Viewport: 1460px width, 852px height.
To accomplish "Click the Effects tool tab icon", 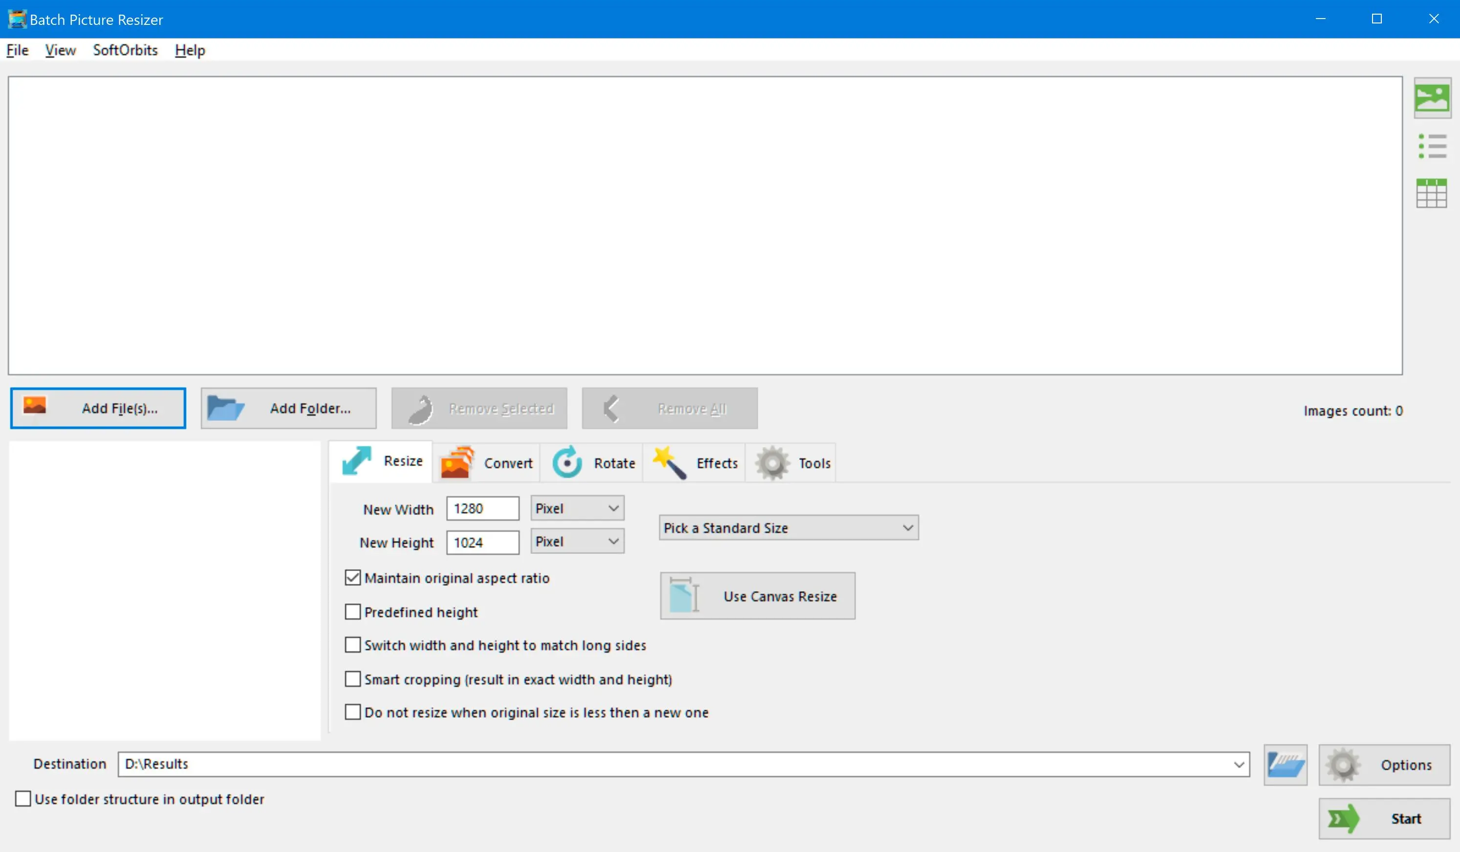I will 669,463.
